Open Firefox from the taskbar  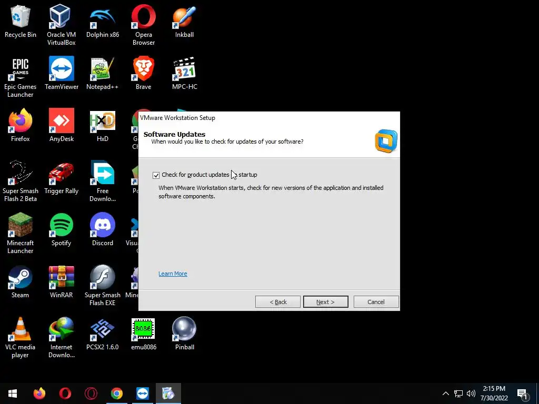(x=39, y=393)
